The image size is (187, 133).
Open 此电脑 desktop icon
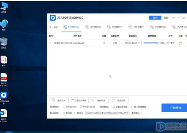click(4, 7)
